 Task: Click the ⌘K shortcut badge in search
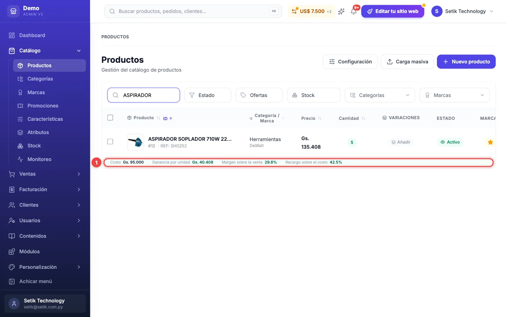(274, 11)
